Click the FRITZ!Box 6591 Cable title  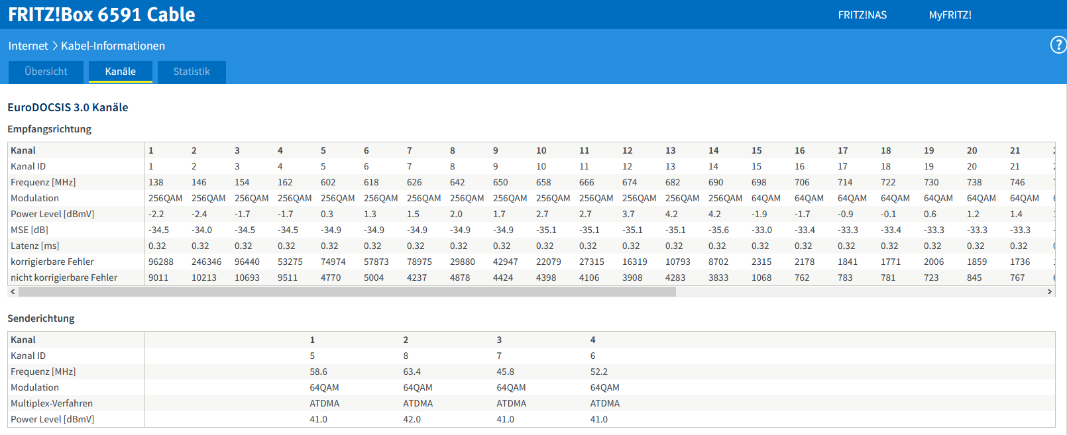[x=101, y=15]
